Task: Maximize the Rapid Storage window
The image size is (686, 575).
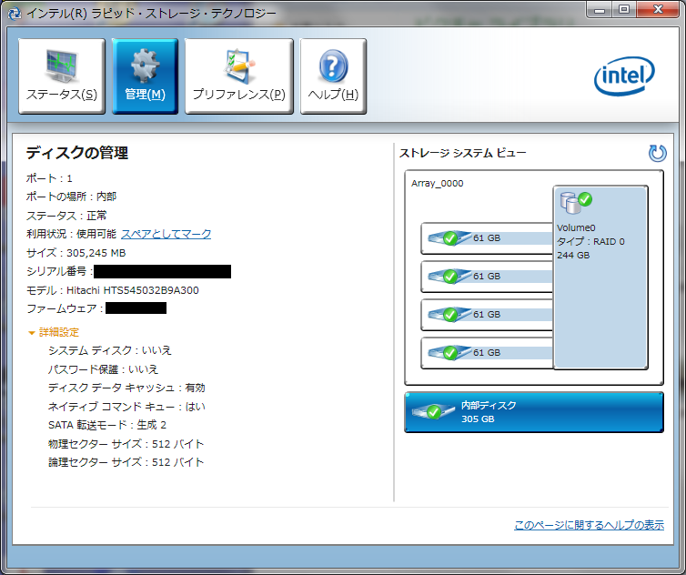Action: [x=624, y=10]
